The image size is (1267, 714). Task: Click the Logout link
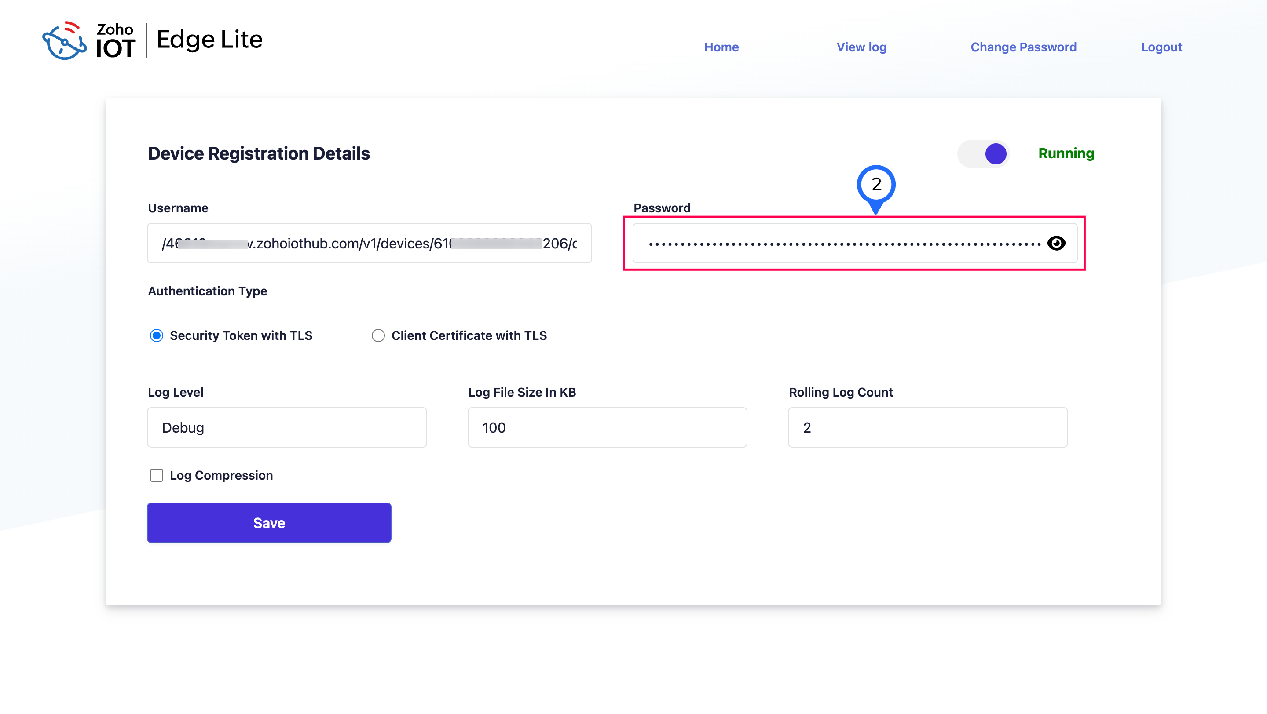pyautogui.click(x=1161, y=47)
